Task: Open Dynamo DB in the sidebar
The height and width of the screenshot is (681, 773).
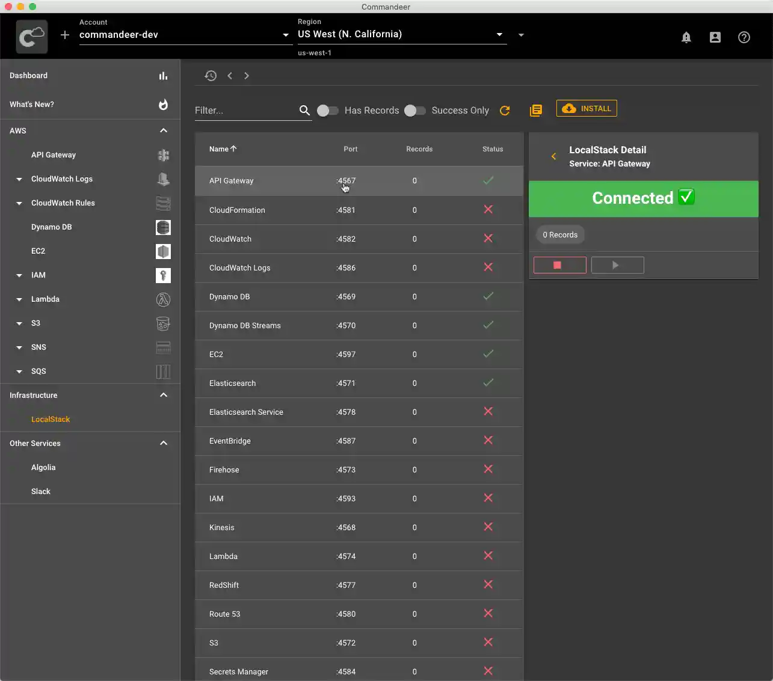Action: [51, 227]
